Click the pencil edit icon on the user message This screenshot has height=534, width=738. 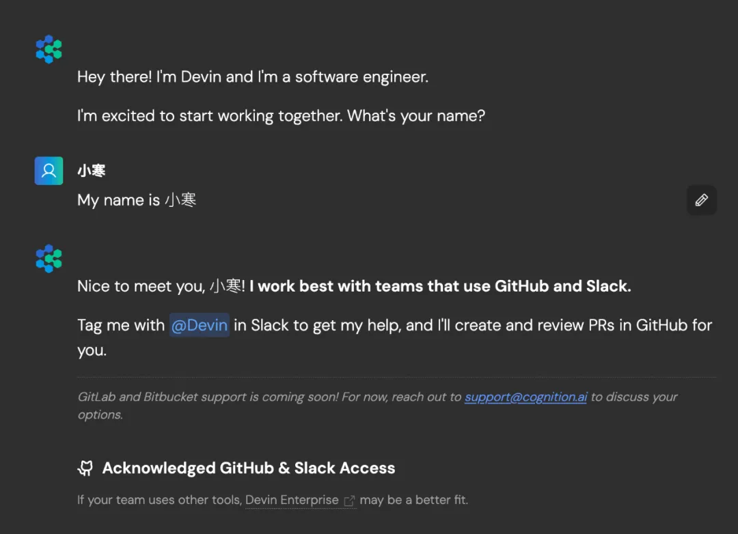click(701, 200)
